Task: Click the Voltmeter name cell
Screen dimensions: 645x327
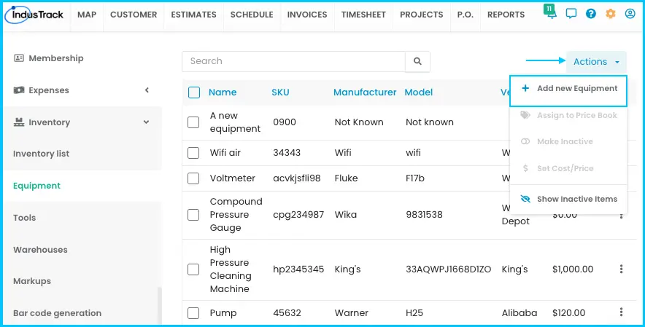Action: [x=233, y=178]
